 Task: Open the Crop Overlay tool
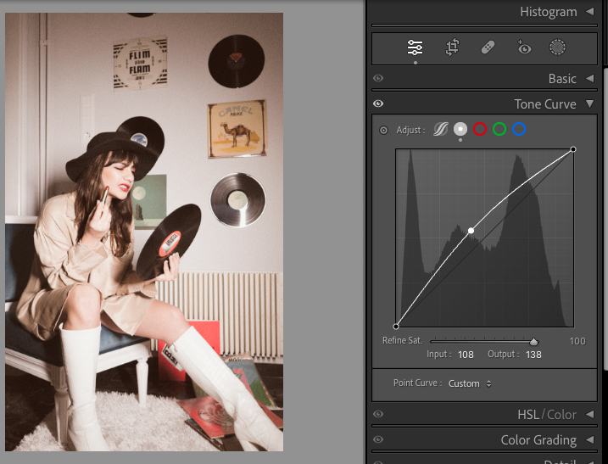(452, 48)
